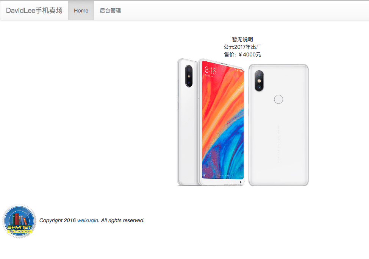Click the colorful wallpaper of the middle phone
369x259 pixels.
click(x=223, y=120)
